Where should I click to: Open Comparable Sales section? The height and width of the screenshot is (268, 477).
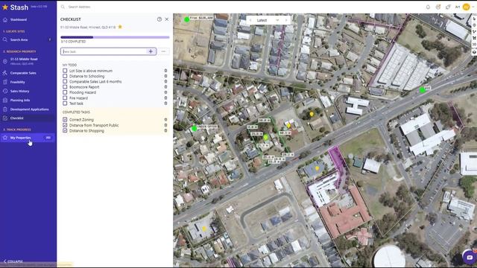click(x=23, y=73)
